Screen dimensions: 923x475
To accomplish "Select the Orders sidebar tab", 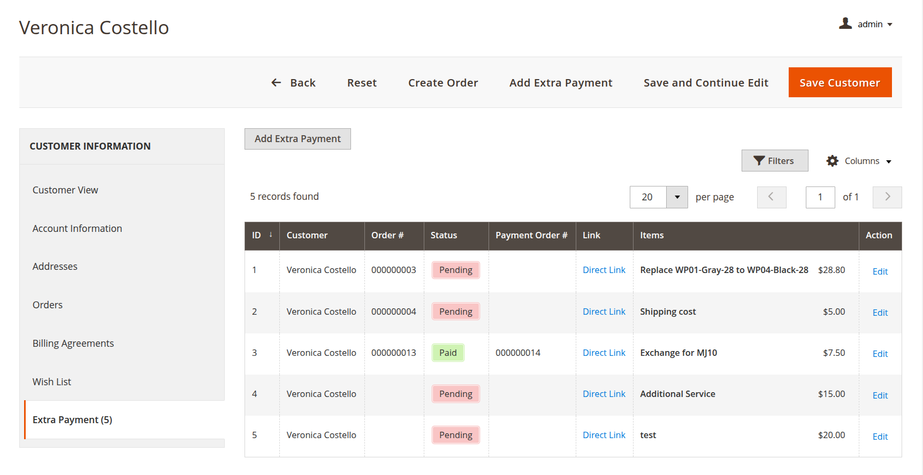I will (47, 305).
